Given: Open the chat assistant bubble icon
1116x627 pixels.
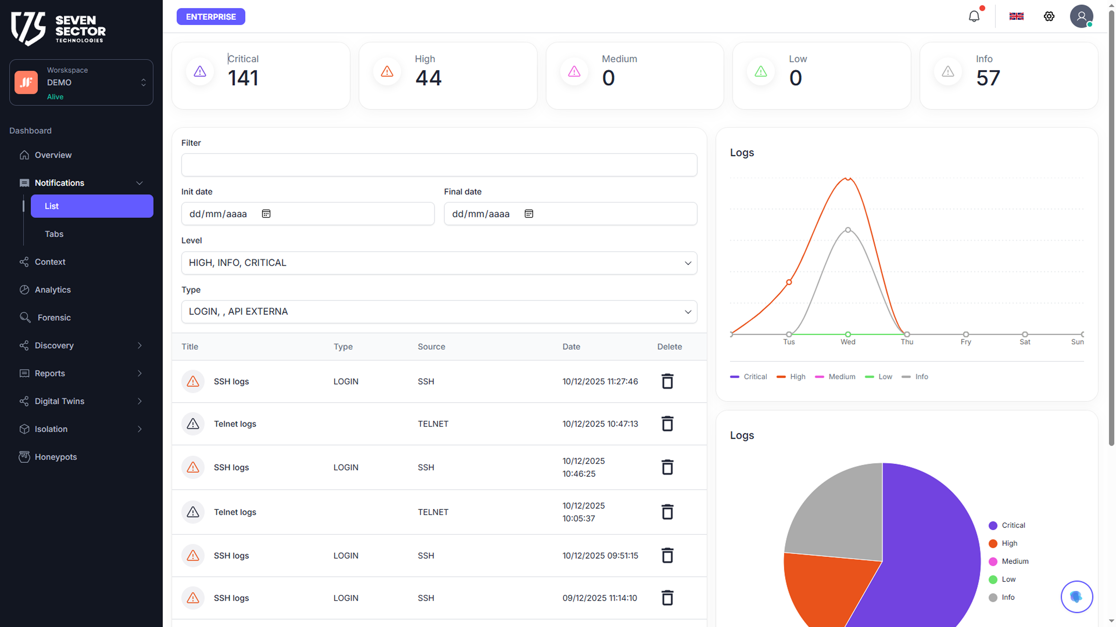Looking at the screenshot, I should coord(1076,597).
